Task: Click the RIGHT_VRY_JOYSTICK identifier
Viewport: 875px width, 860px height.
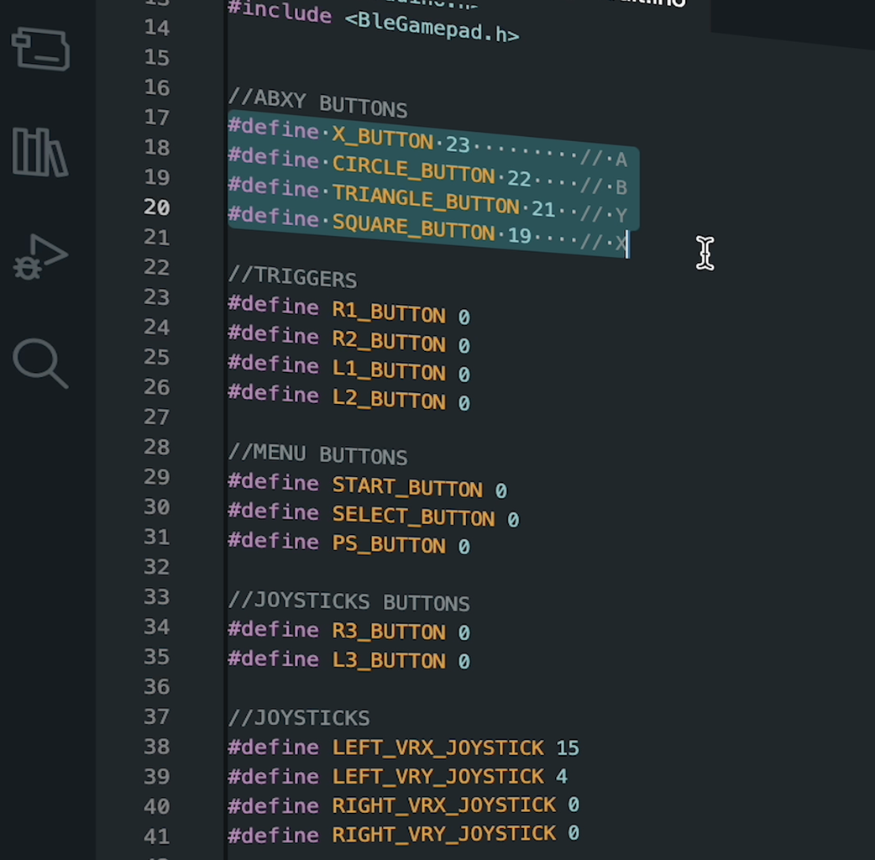Action: click(444, 833)
